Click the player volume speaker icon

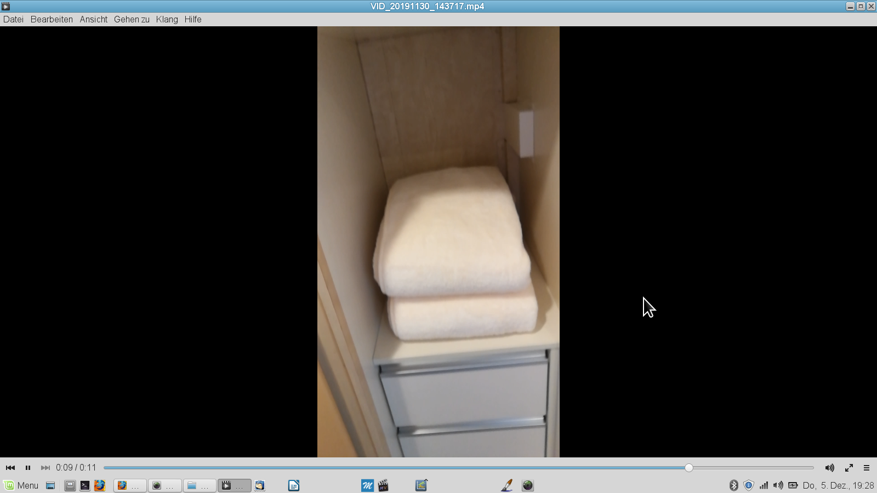click(x=829, y=468)
